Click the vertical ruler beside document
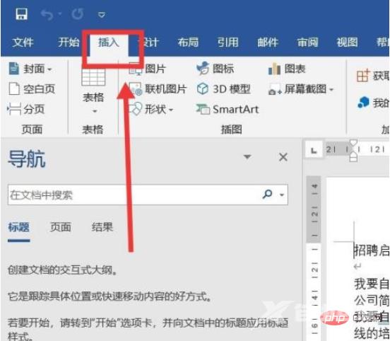This screenshot has width=390, height=341. click(x=314, y=258)
